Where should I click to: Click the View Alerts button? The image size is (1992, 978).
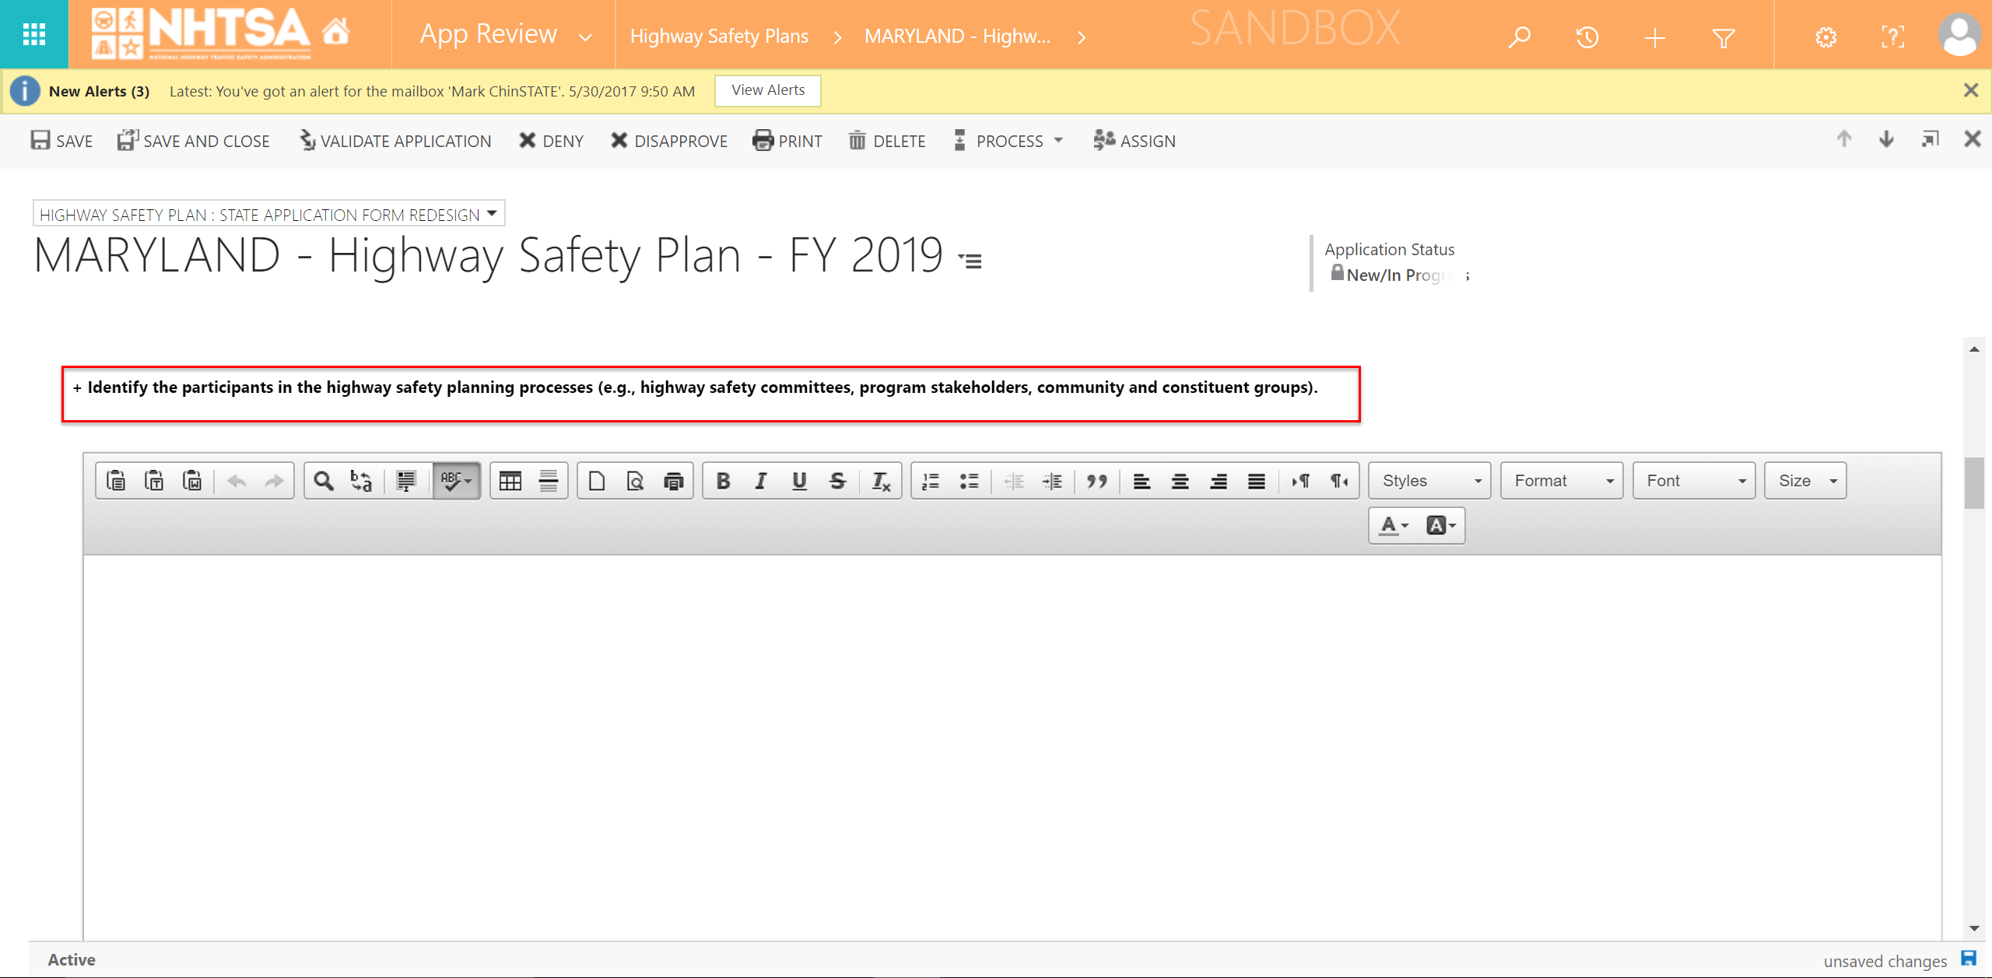768,90
